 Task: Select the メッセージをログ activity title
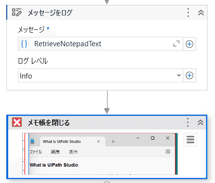pos(50,13)
